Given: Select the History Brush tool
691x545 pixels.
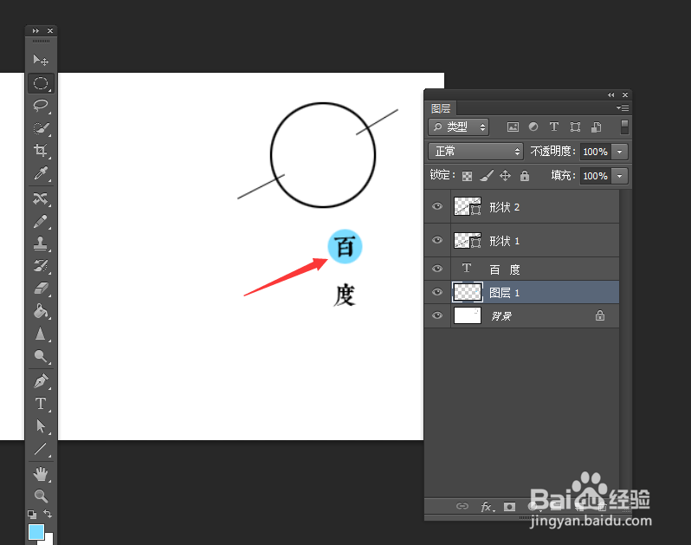Looking at the screenshot, I should [41, 266].
